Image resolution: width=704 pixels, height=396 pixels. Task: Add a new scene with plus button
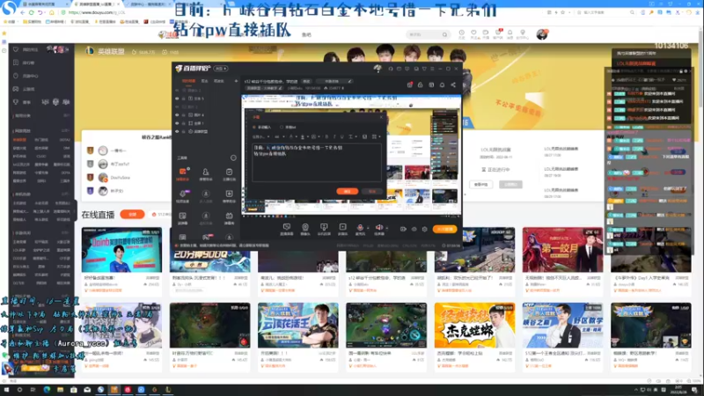click(236, 81)
